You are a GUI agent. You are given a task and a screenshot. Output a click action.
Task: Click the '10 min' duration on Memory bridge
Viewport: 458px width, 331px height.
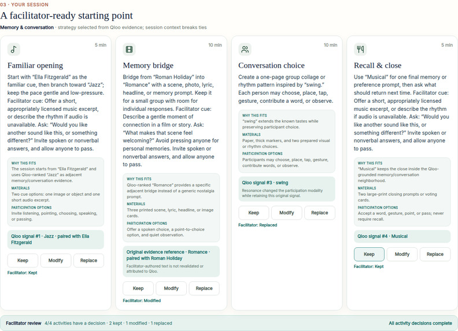[x=215, y=45]
